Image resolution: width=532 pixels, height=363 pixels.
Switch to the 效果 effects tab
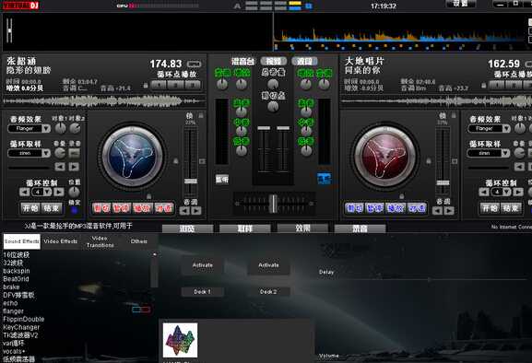point(302,228)
